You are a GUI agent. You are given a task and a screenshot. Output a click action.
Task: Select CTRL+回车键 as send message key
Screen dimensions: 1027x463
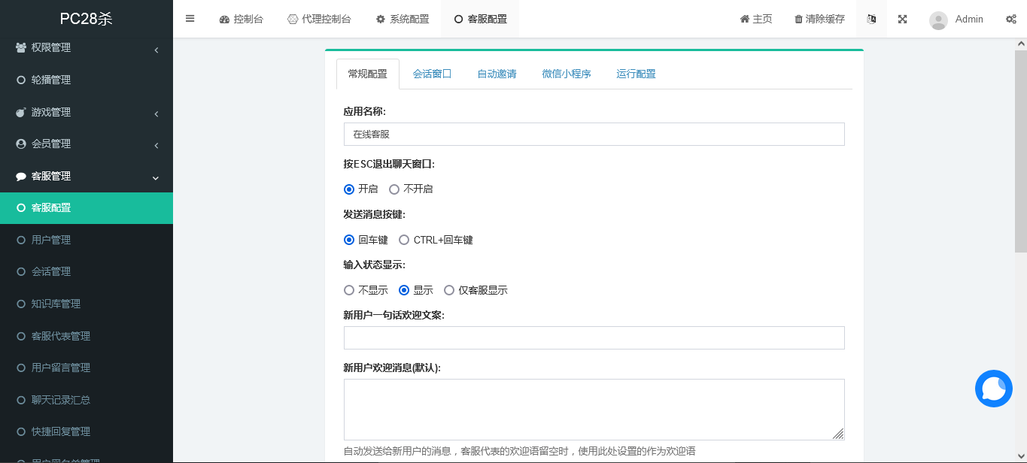[404, 240]
